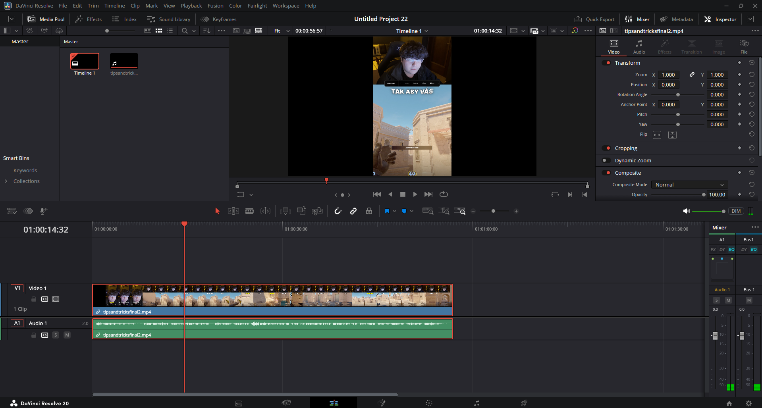The height and width of the screenshot is (408, 762).
Task: Open the Playback menu
Action: [191, 6]
